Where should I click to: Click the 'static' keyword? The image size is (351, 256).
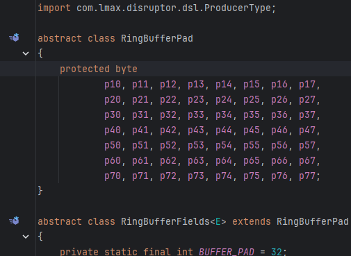click(121, 252)
